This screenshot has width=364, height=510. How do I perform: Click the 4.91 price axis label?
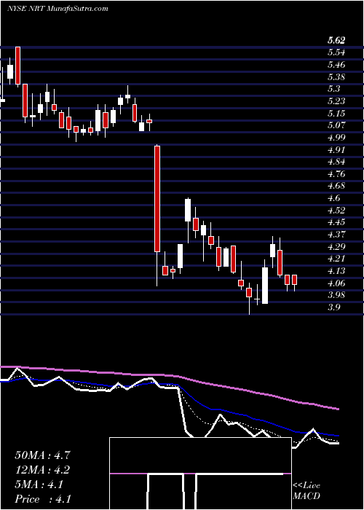click(336, 150)
